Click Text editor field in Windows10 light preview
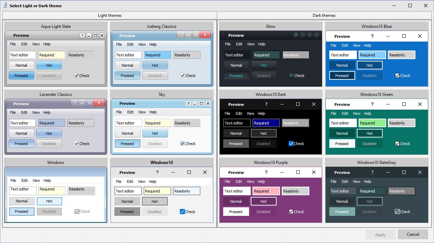This screenshot has width=434, height=243. 128,191
